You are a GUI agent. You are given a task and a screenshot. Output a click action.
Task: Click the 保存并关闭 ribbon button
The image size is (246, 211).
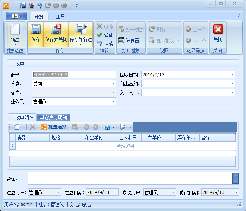(x=56, y=35)
